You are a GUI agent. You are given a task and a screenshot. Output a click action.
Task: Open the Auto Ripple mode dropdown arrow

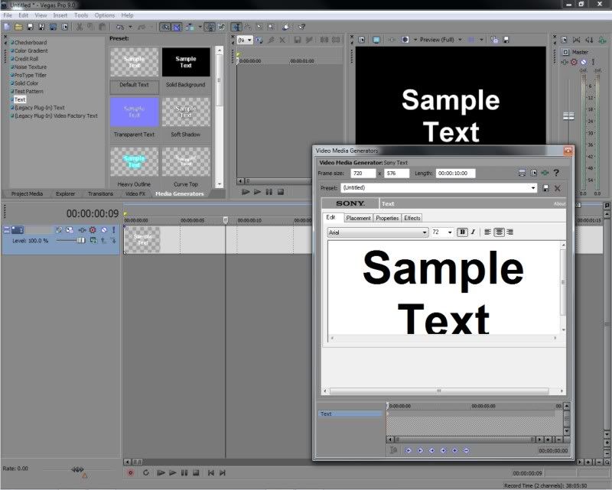[200, 27]
